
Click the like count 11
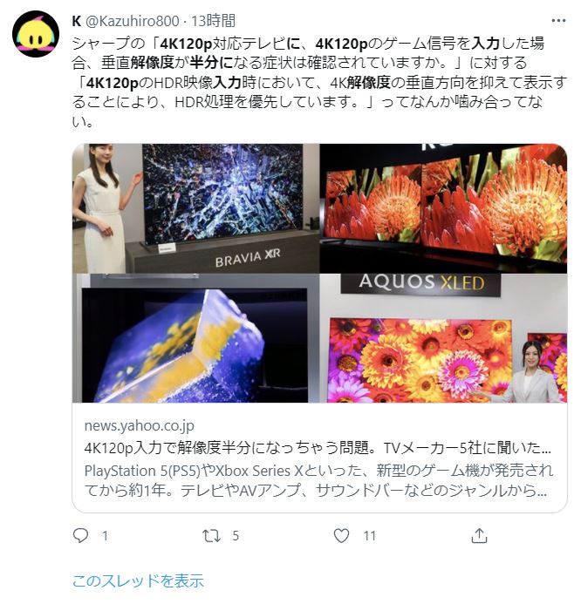pos(369,536)
